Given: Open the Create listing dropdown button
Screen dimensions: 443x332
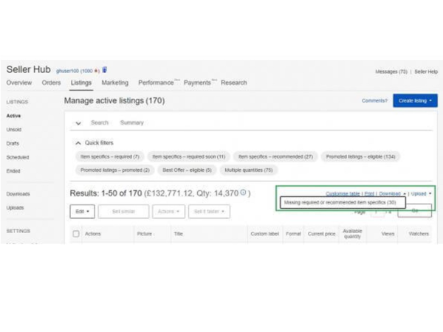Looking at the screenshot, I should 415,101.
